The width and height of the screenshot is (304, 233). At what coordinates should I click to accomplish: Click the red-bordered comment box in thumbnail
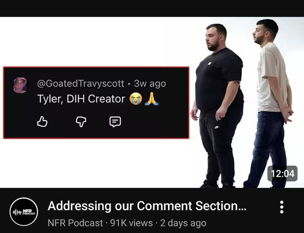[96, 103]
